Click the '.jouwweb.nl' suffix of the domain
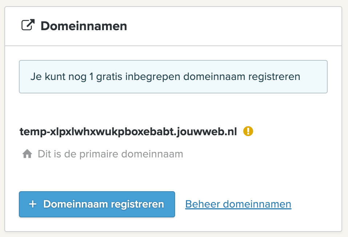 pyautogui.click(x=207, y=132)
